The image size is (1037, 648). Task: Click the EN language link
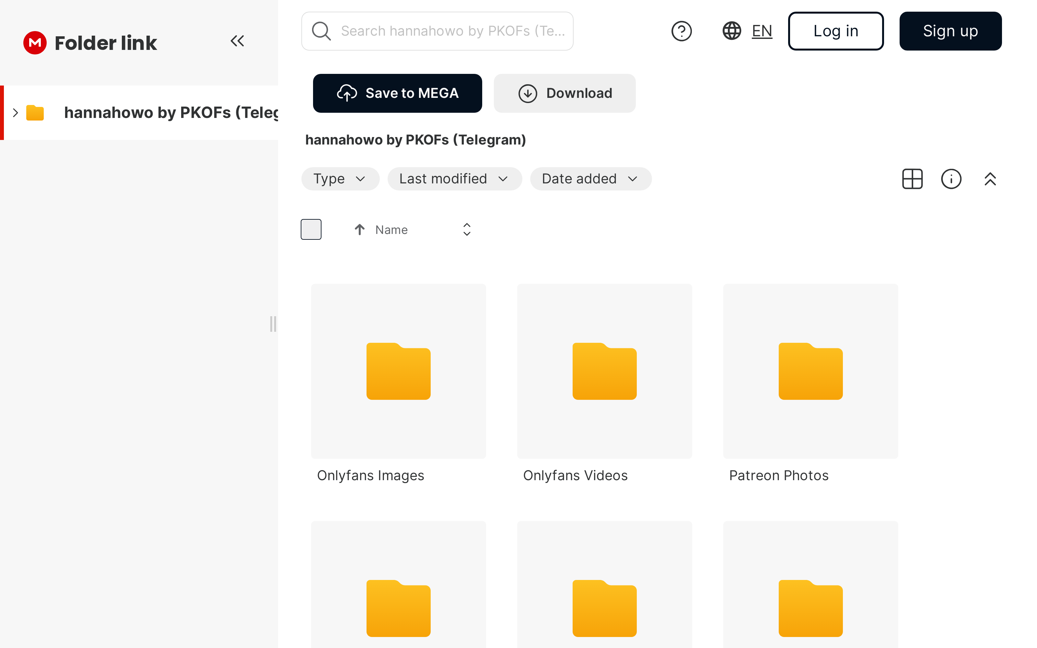762,31
